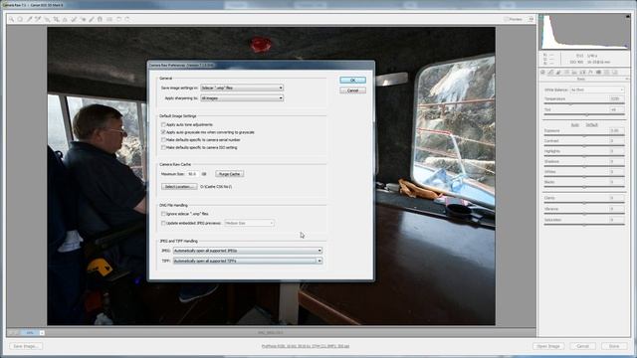Rotate image counterclockwise with toolbar icon

[118, 19]
